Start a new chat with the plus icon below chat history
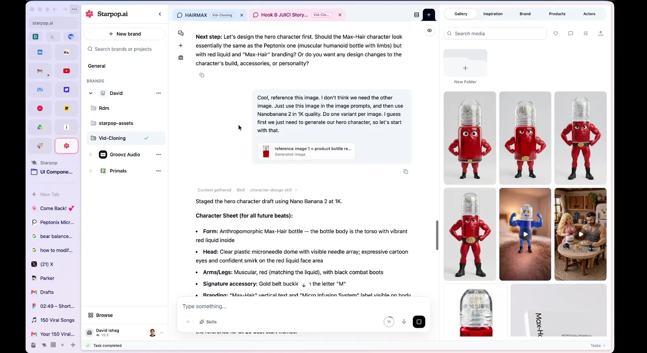Screen dimensions: 647x353 click(181, 46)
